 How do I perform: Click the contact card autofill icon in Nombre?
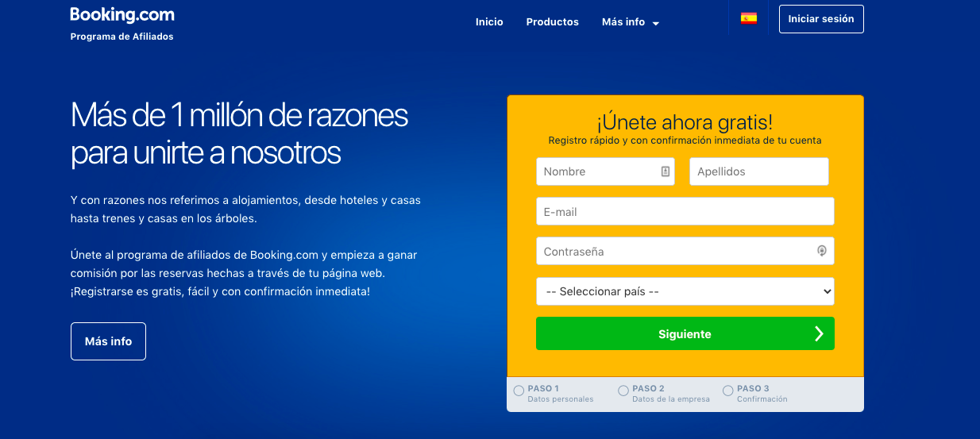(x=666, y=171)
